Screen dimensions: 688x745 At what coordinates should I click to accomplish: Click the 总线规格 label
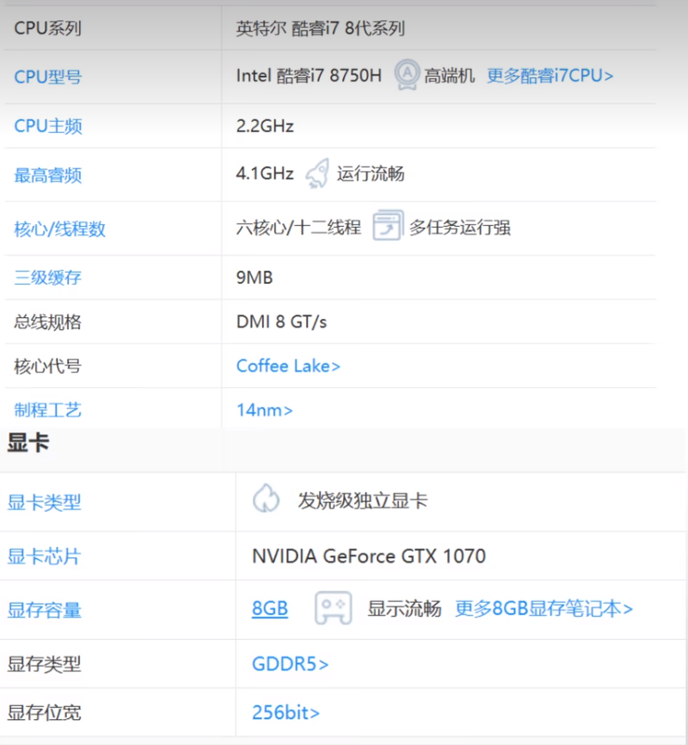[x=48, y=322]
